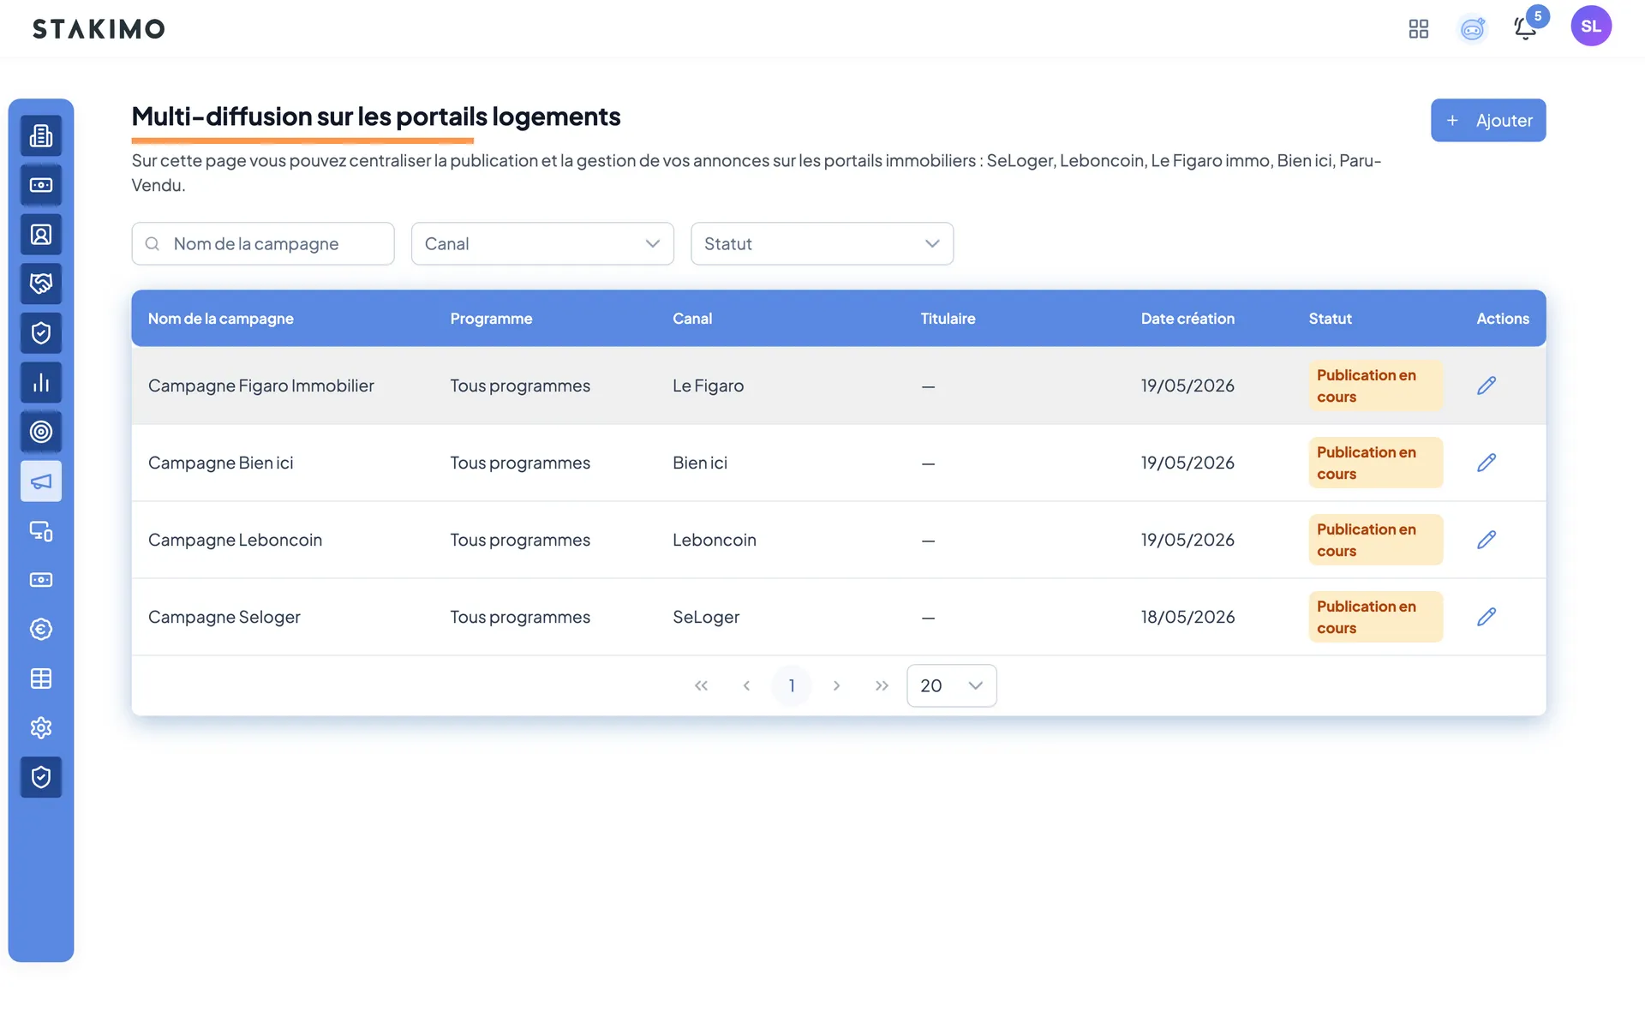Open the robot assistant icon in header

click(1472, 29)
